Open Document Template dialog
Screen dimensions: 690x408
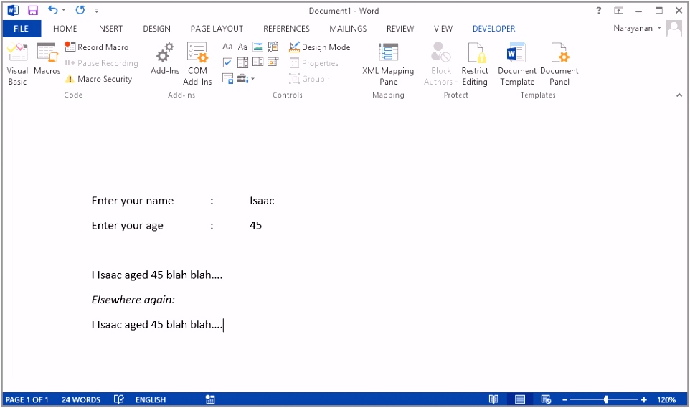click(517, 65)
